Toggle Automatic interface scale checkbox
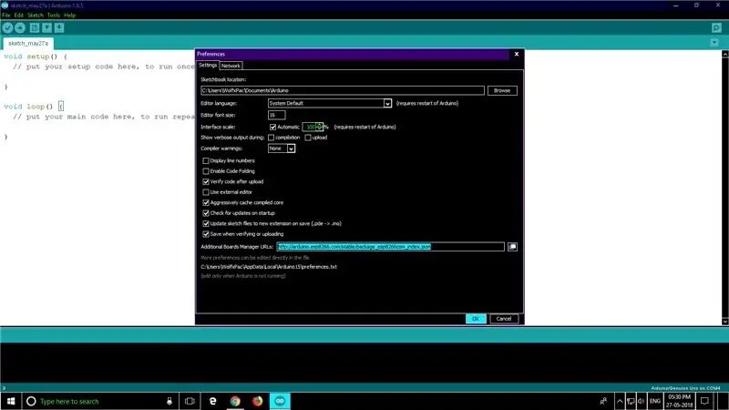Screen dimensions: 729x410 272,127
